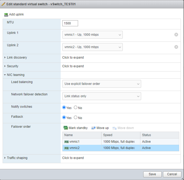Set Failback to No

tap(75, 117)
